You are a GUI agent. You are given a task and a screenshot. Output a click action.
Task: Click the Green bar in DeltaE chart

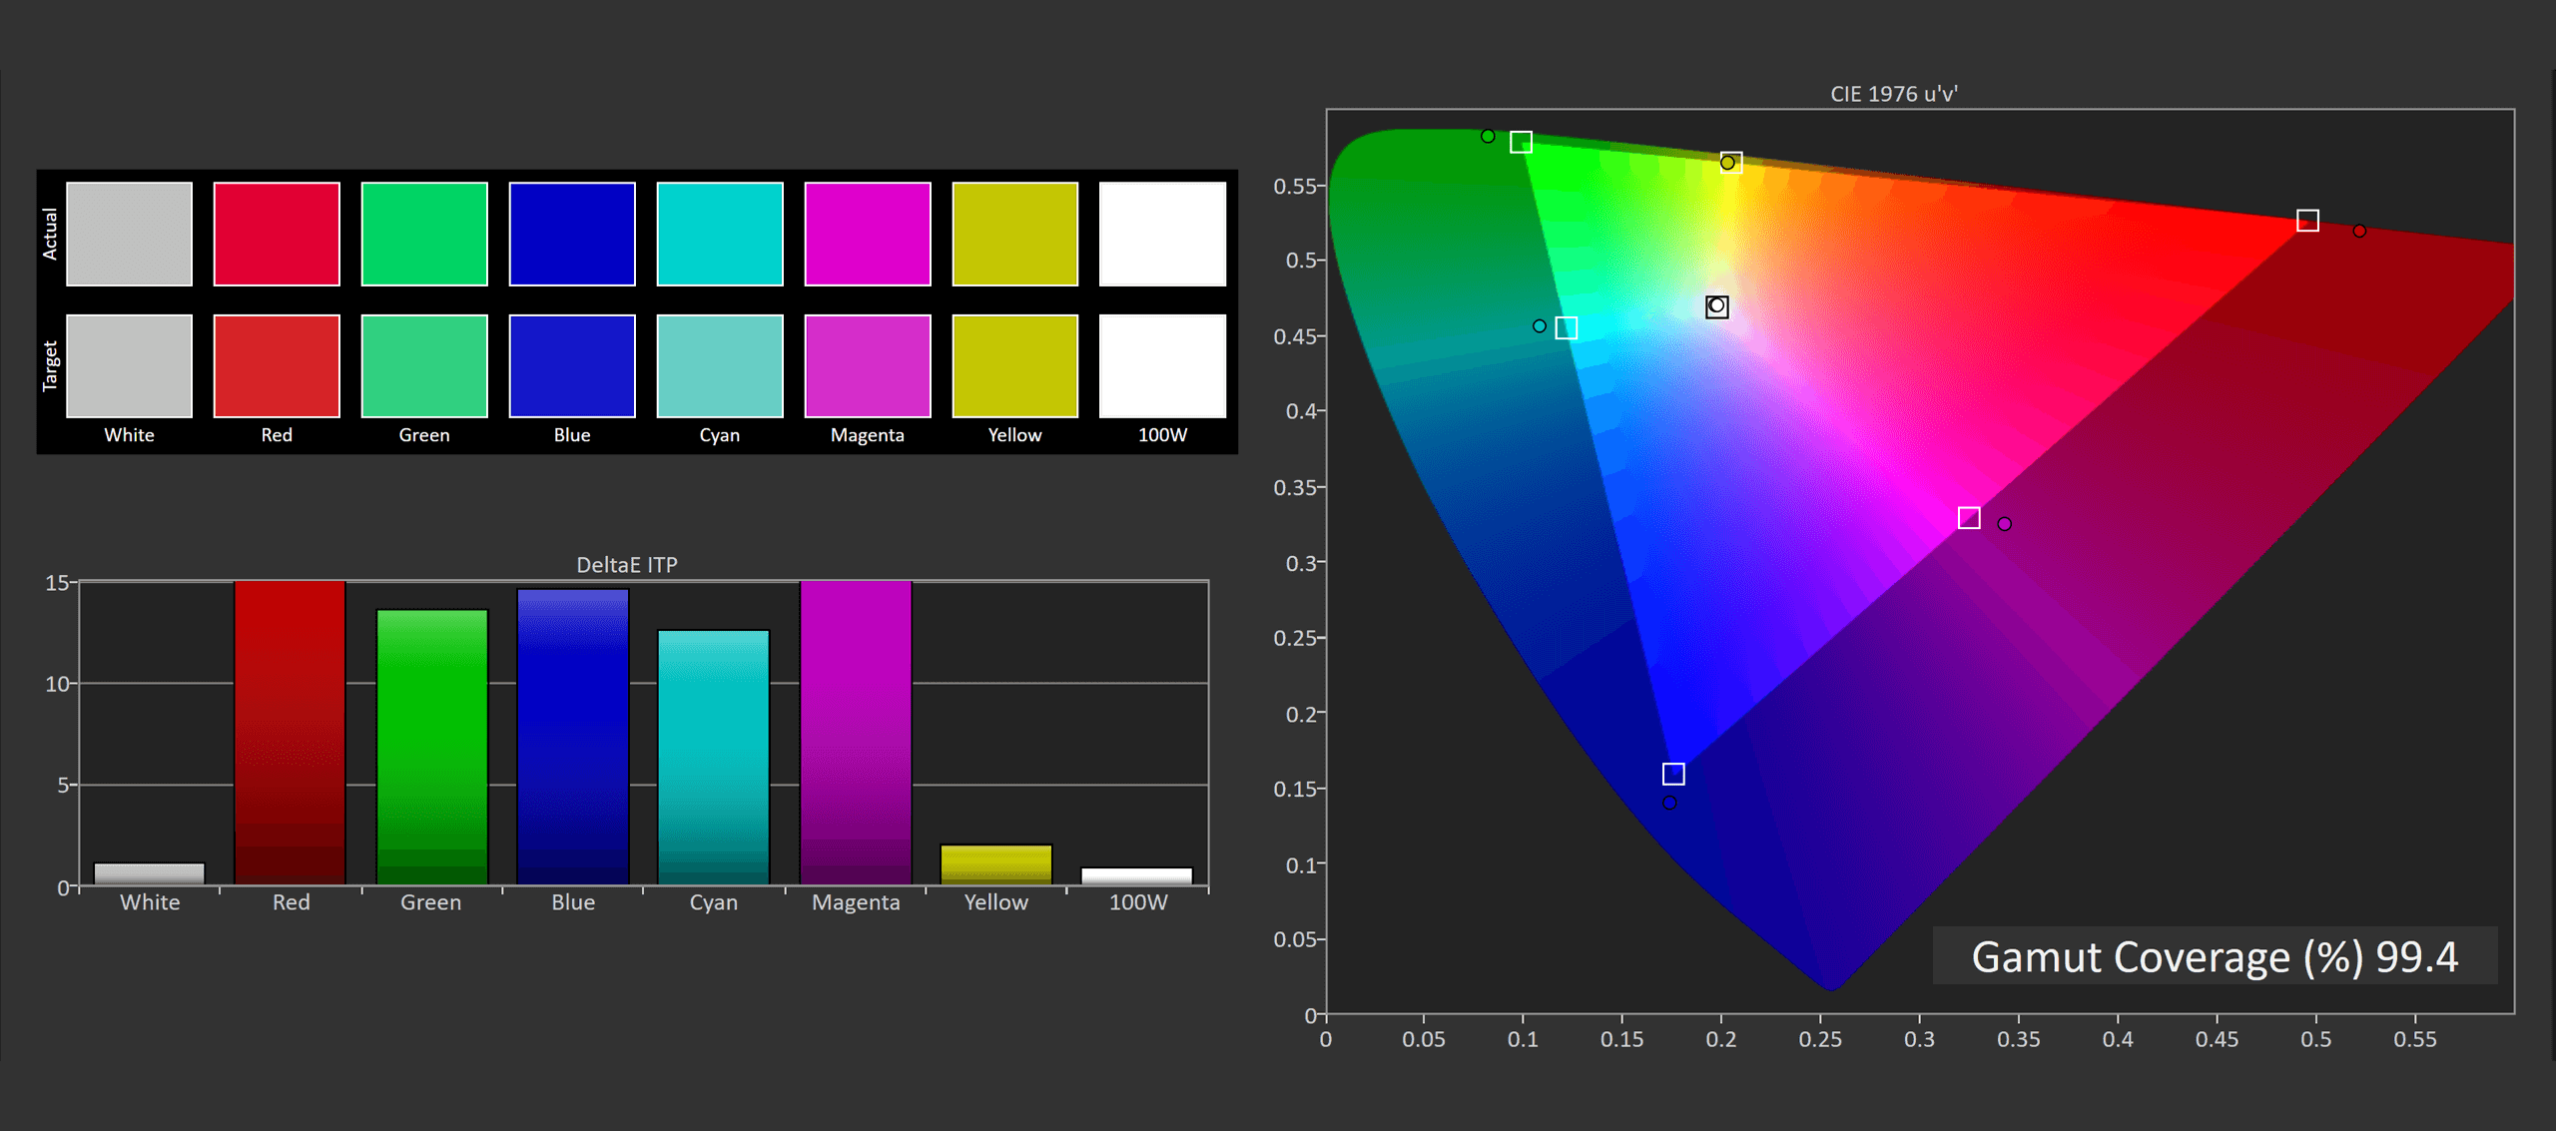431,747
